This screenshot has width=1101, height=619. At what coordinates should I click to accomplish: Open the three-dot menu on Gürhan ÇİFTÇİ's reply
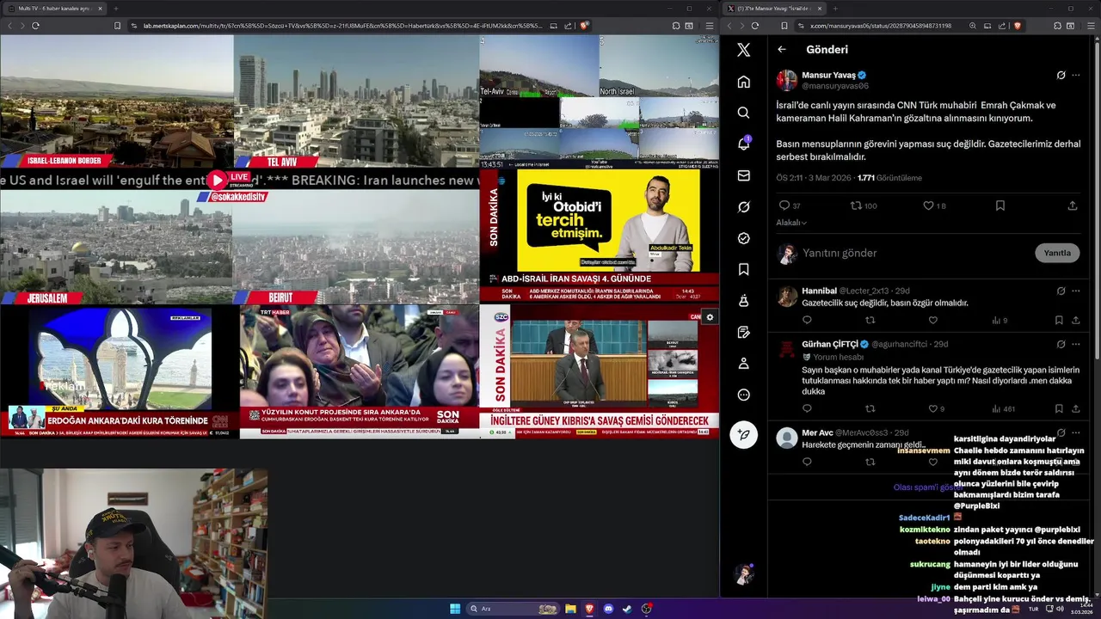point(1075,344)
